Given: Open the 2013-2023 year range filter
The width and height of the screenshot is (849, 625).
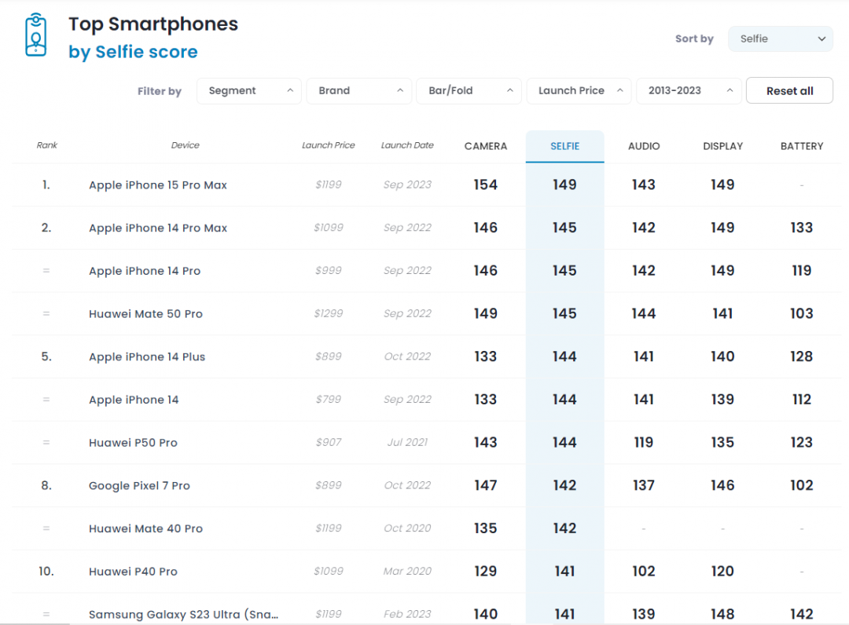Looking at the screenshot, I should click(689, 90).
